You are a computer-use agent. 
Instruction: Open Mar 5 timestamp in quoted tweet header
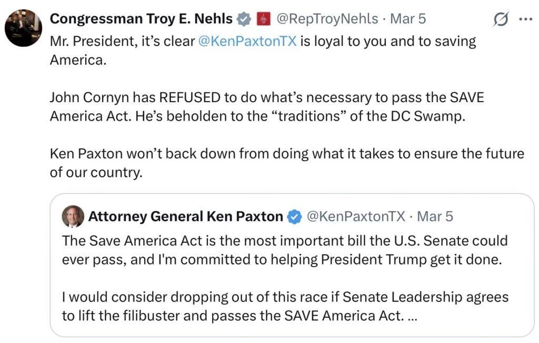point(435,217)
